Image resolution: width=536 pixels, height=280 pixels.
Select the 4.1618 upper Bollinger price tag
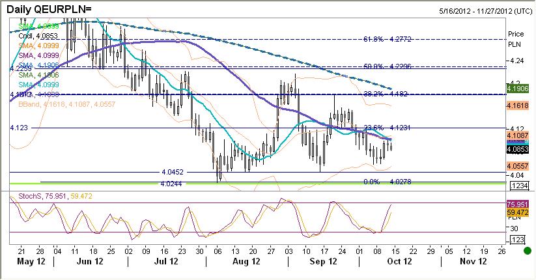coord(518,105)
